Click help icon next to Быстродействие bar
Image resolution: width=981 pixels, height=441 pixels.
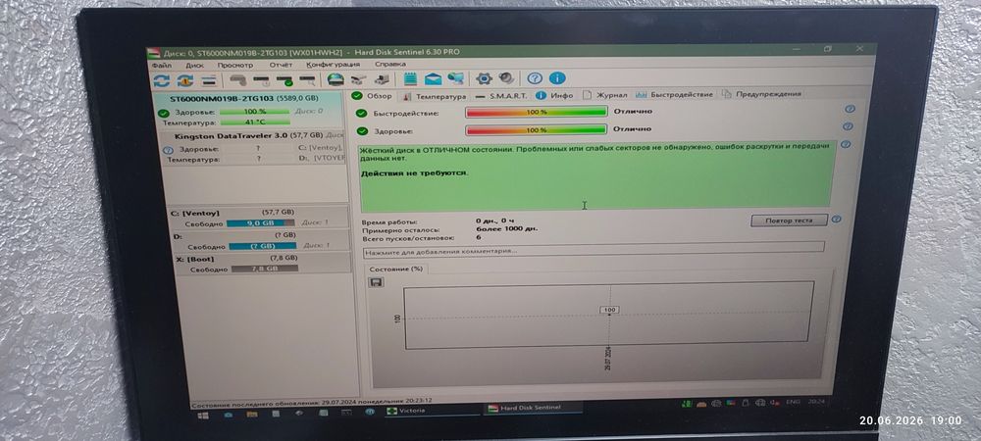point(850,109)
